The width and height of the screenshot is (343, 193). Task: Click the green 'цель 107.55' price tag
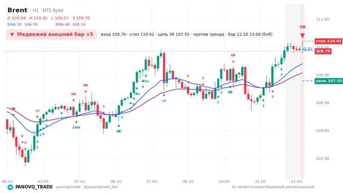click(329, 81)
